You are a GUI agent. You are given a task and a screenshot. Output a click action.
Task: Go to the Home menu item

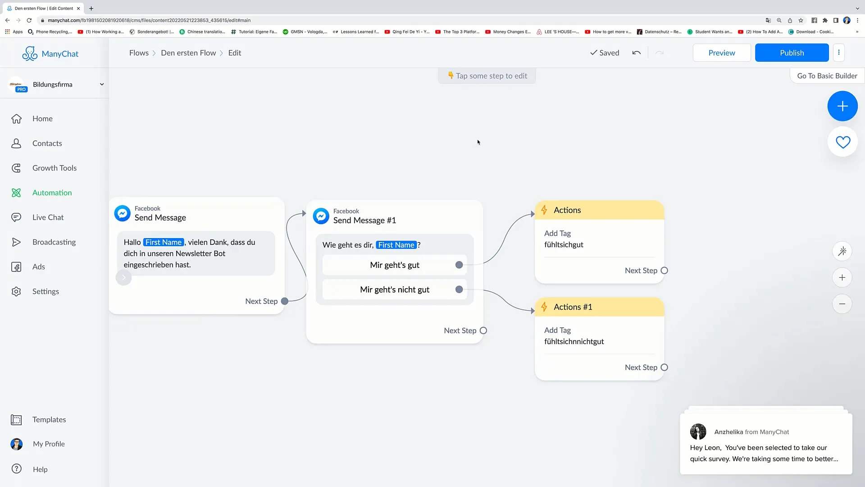[x=42, y=119]
